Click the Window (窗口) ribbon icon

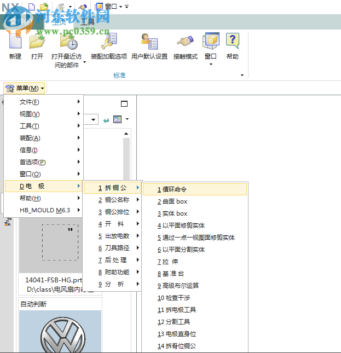click(x=211, y=40)
